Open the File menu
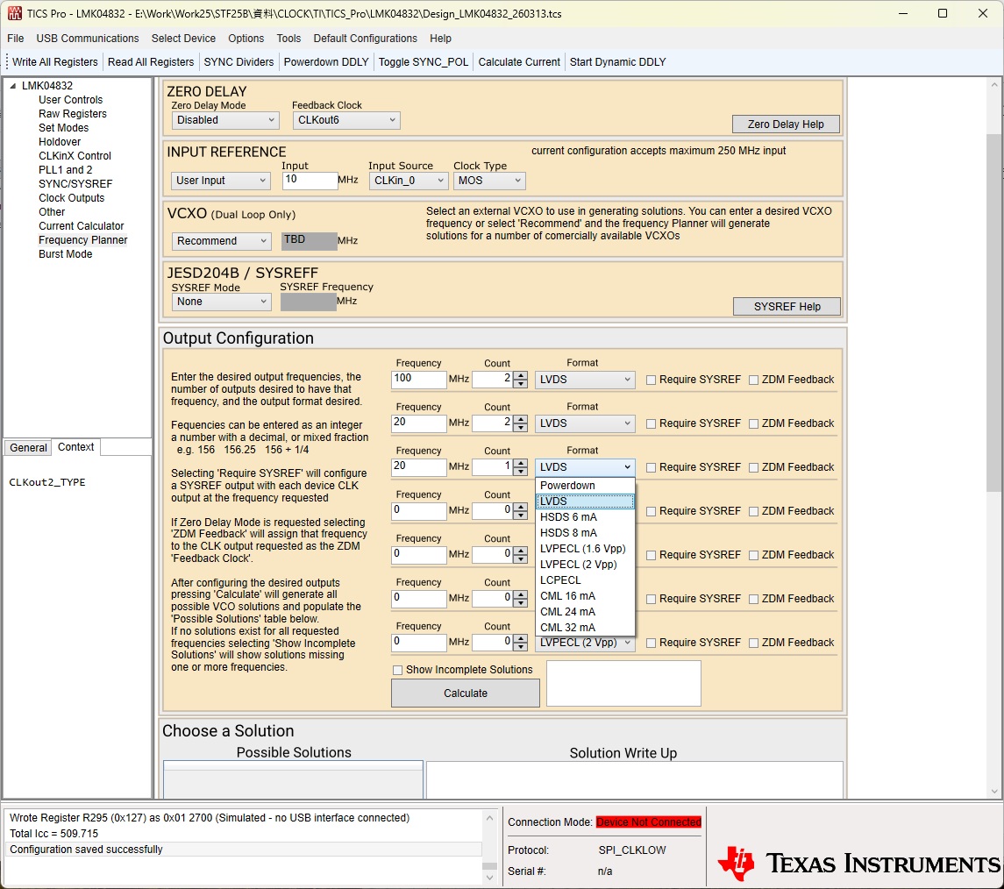This screenshot has height=889, width=1004. click(x=16, y=39)
